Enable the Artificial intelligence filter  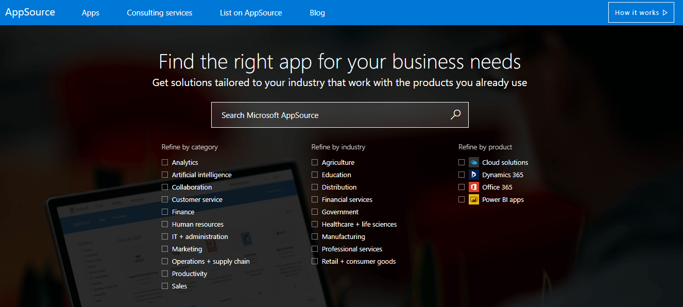(x=164, y=174)
